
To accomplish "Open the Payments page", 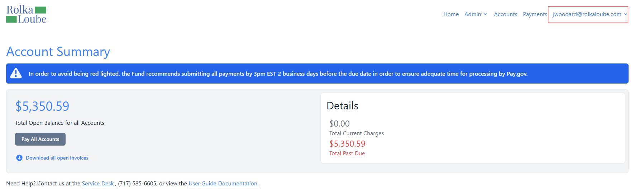I will 535,14.
